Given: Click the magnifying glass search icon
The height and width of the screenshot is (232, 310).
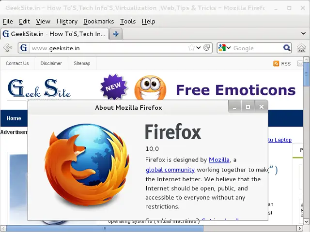Looking at the screenshot, I should (286, 48).
